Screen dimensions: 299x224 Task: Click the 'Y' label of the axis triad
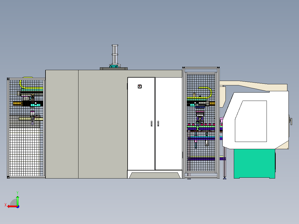point(17,193)
